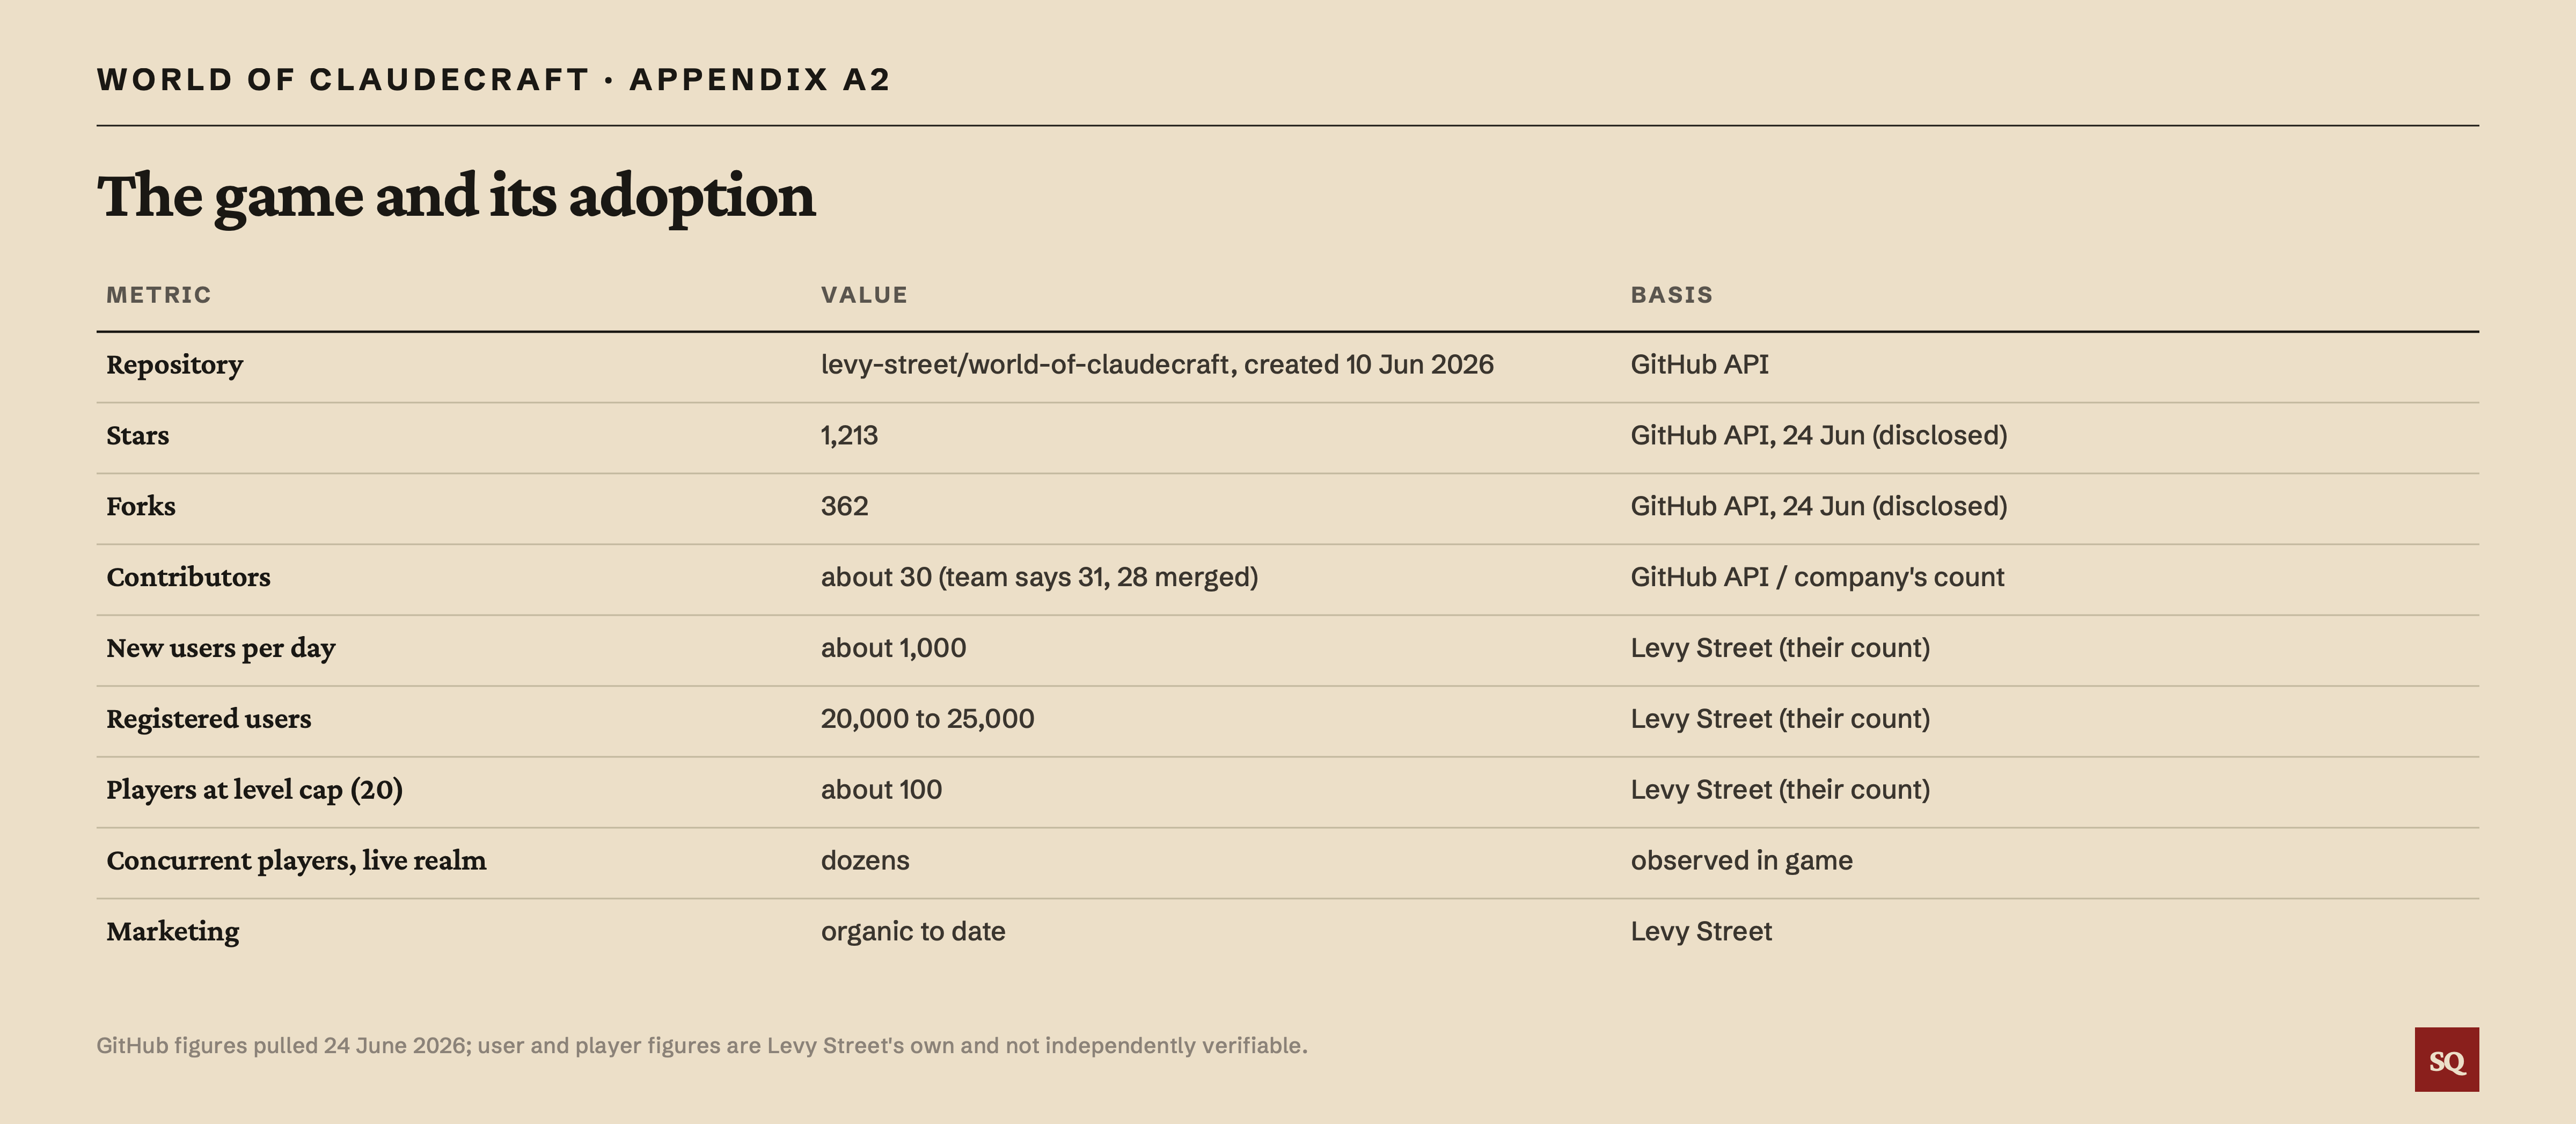Select the Value column header
The image size is (2576, 1124).
pos(864,295)
